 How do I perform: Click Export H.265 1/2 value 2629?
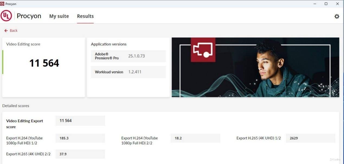(311, 138)
